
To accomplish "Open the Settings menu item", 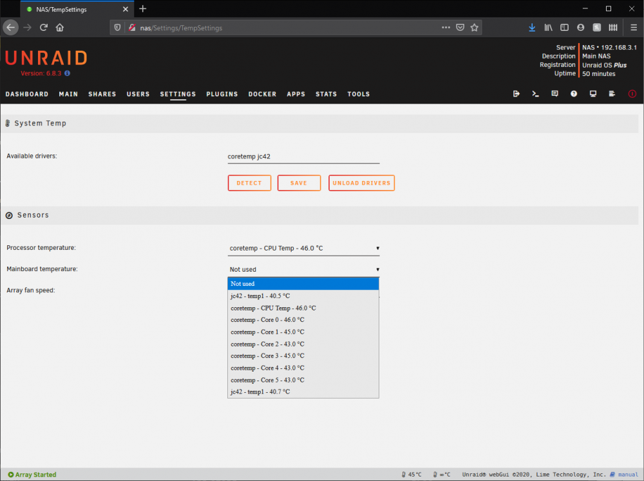I will (x=178, y=94).
